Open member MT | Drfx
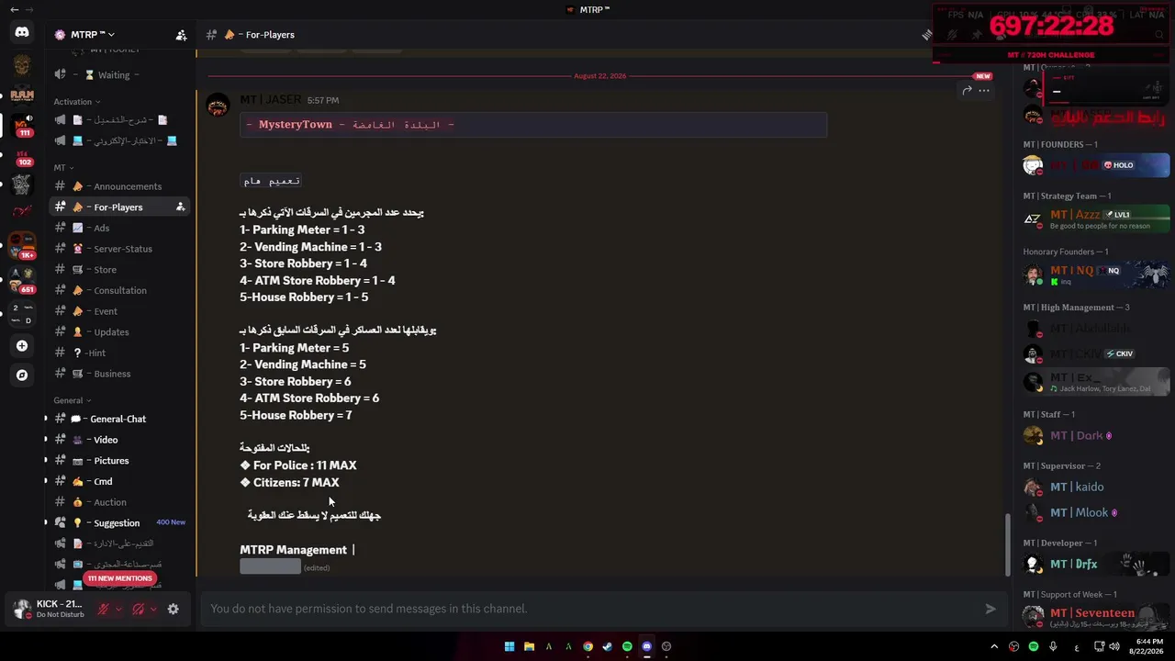This screenshot has height=661, width=1175. click(x=1097, y=565)
